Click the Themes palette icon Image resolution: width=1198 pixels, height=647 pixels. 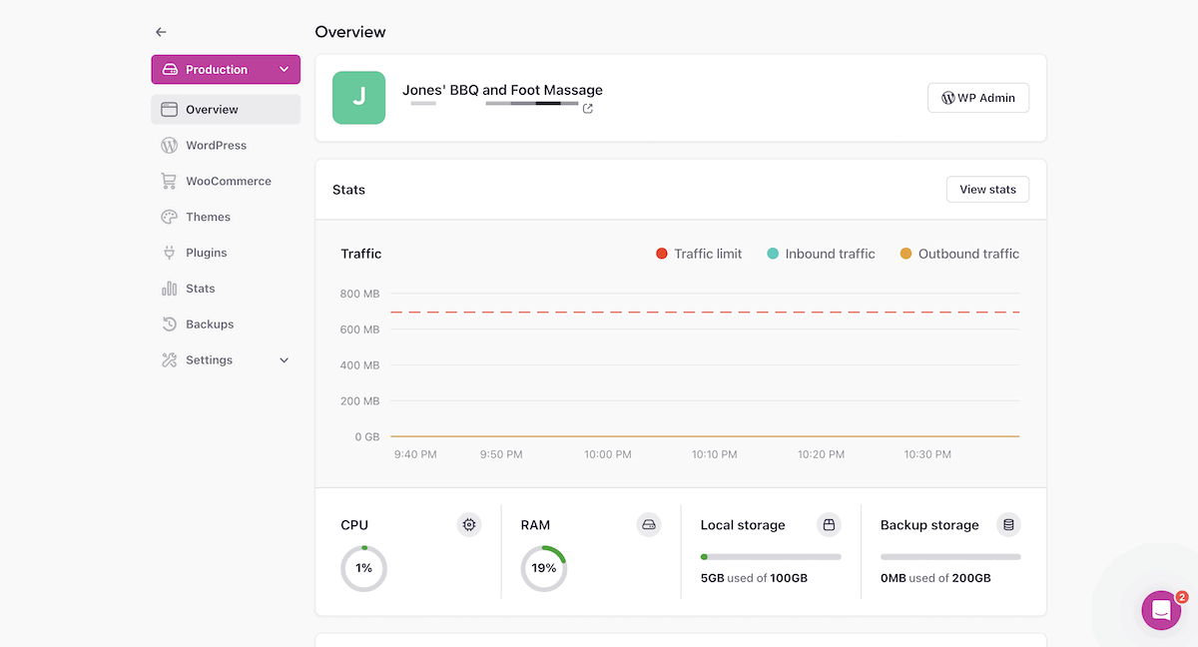point(170,217)
